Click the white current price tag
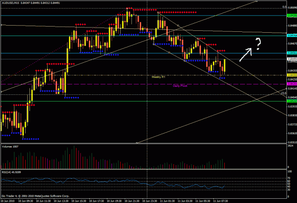 (x=292, y=59)
